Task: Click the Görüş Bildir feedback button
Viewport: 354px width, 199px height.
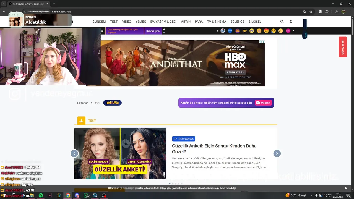Action: click(343, 47)
